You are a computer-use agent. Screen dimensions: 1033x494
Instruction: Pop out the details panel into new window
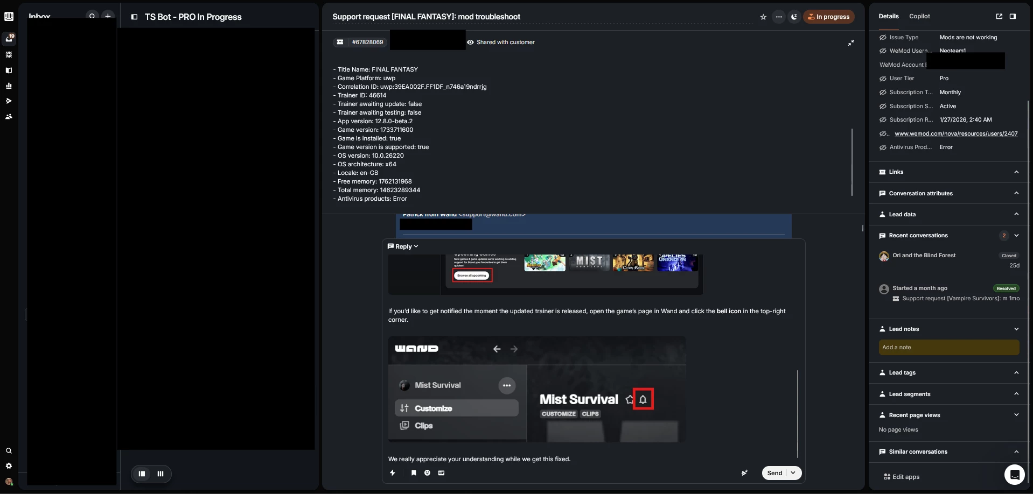(x=999, y=16)
